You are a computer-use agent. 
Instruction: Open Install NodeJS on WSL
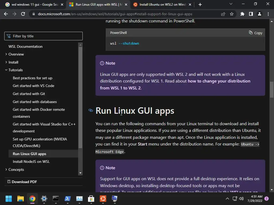[x=31, y=161]
